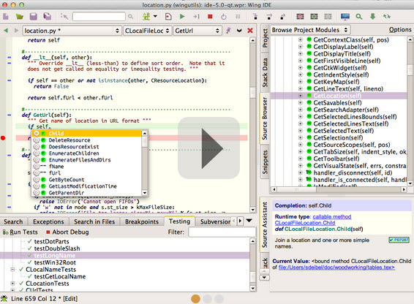414x304 pixels.
Task: Open the Subversion tab
Action: pos(215,221)
